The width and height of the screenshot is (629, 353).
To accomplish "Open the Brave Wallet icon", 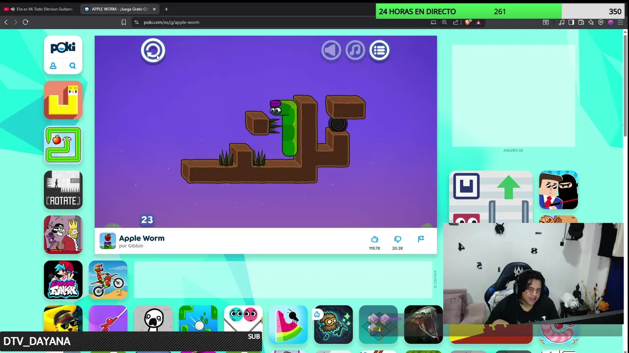I will (581, 22).
